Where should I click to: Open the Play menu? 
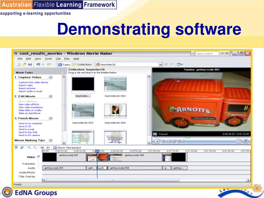coord(67,59)
